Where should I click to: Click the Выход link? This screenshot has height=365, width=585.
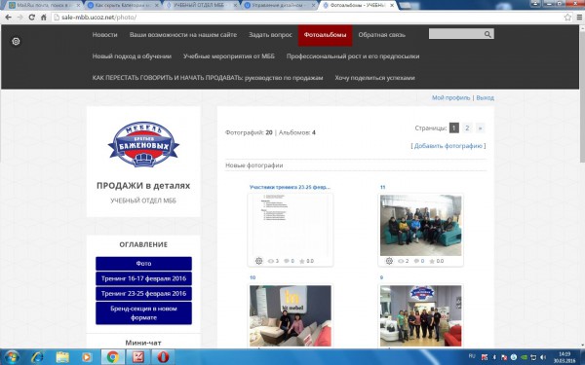pyautogui.click(x=485, y=97)
